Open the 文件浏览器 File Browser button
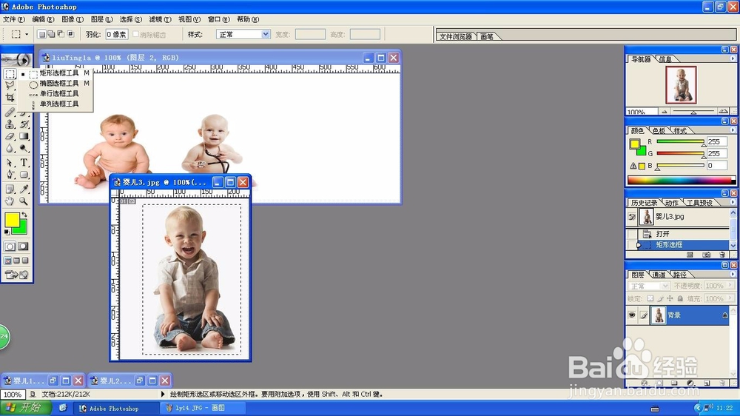 coord(456,36)
